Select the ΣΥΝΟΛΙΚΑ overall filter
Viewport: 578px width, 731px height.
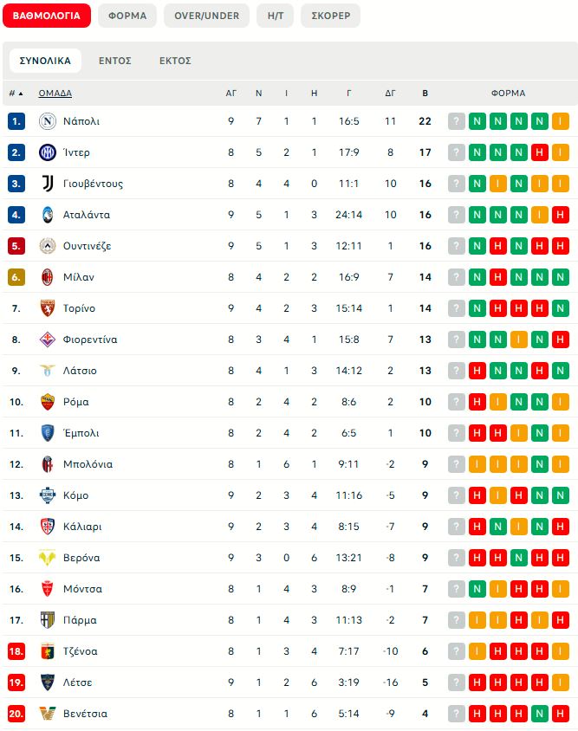[x=45, y=61]
